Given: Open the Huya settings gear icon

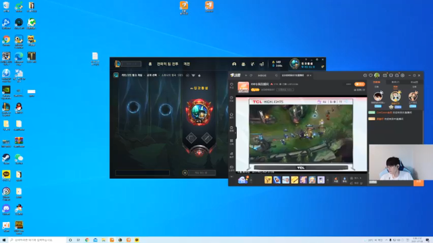Looking at the screenshot, I should click(x=403, y=75).
